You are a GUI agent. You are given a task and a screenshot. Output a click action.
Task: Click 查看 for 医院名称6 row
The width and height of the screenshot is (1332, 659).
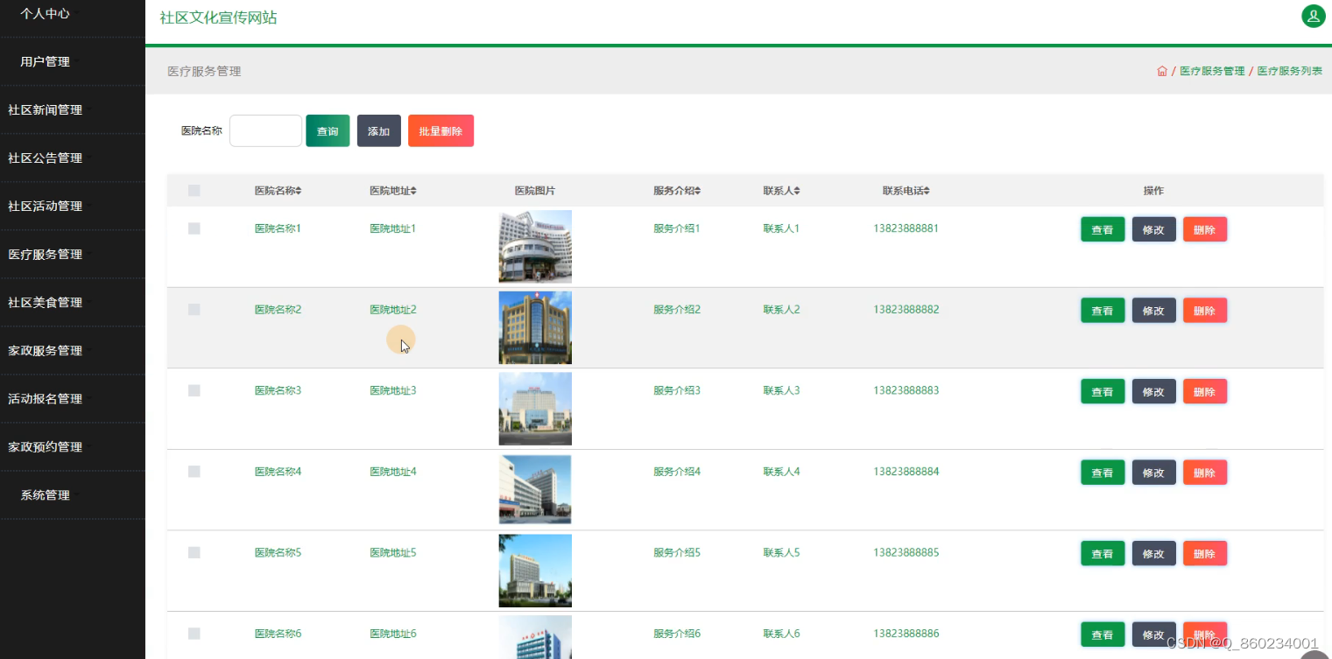coord(1103,634)
